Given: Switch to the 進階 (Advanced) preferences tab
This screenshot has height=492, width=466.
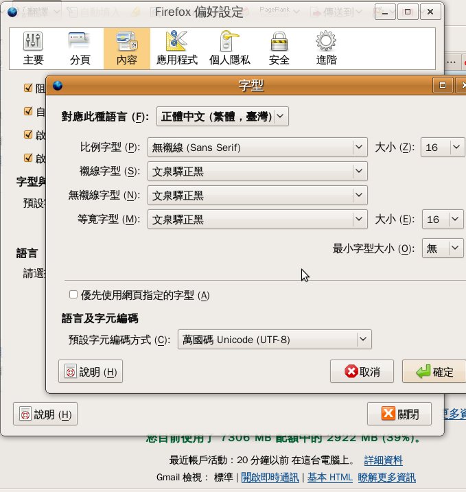Looking at the screenshot, I should point(326,49).
